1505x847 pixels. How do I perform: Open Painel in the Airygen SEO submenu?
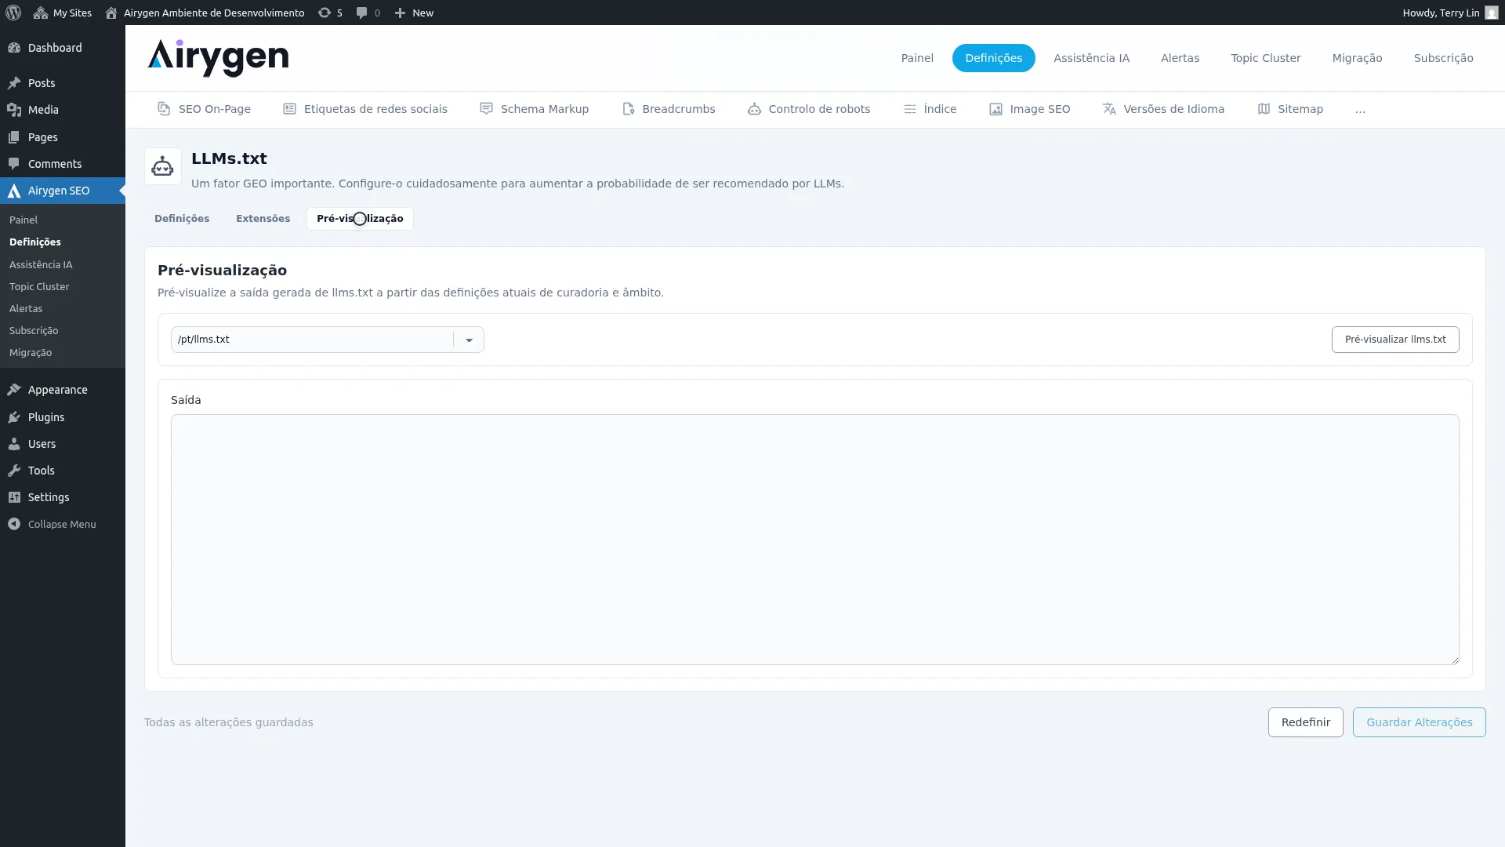pyautogui.click(x=24, y=220)
